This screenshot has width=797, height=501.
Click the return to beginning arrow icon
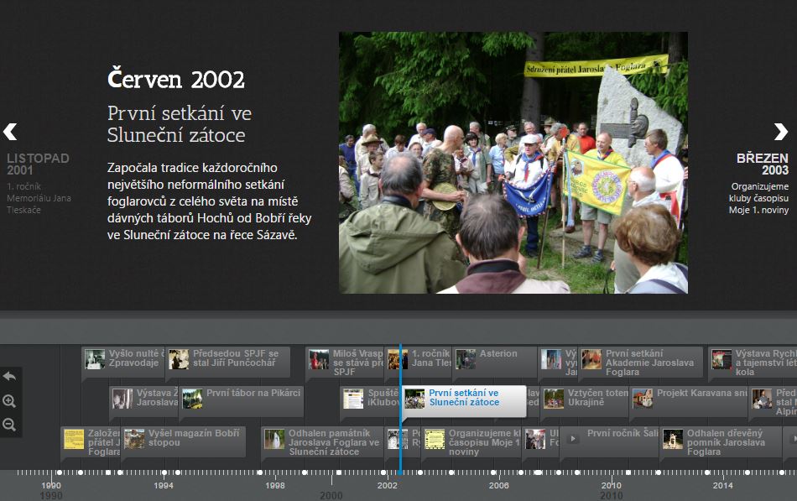tap(9, 377)
